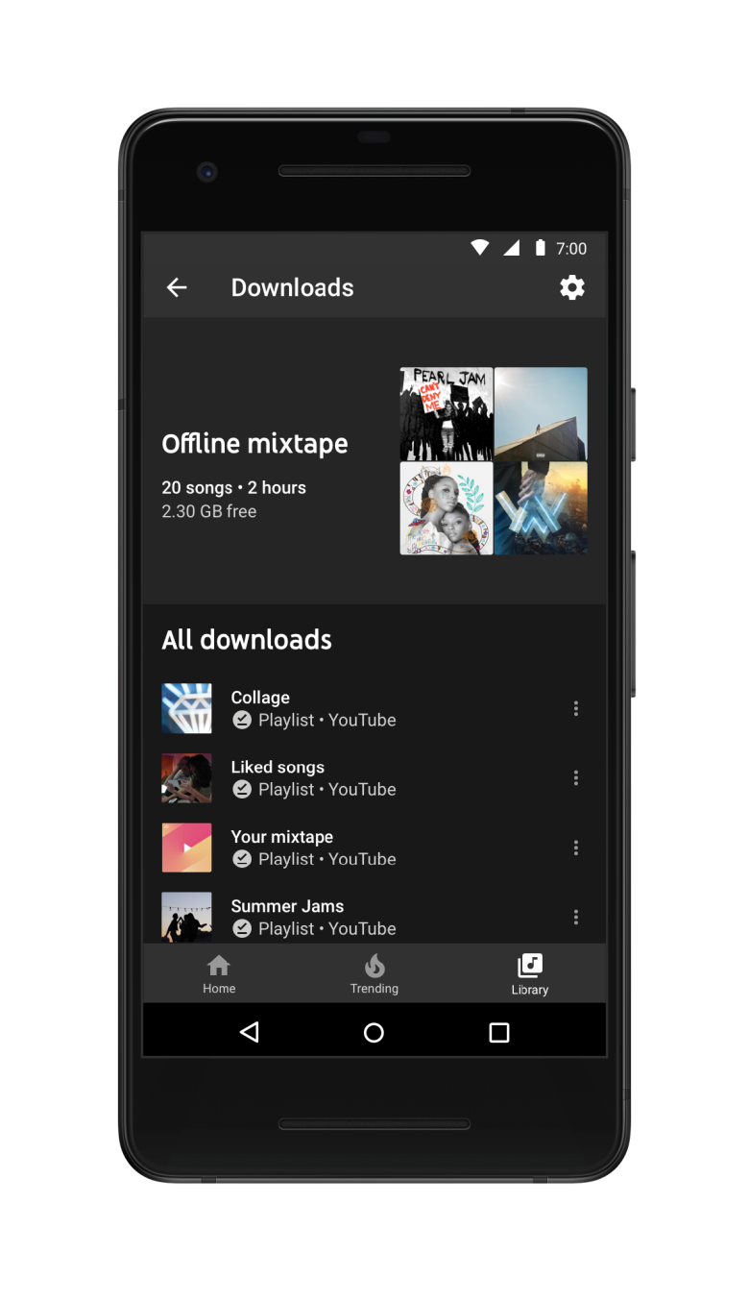Tap the 20 songs • 2 hours text
This screenshot has width=749, height=1302.
(233, 487)
